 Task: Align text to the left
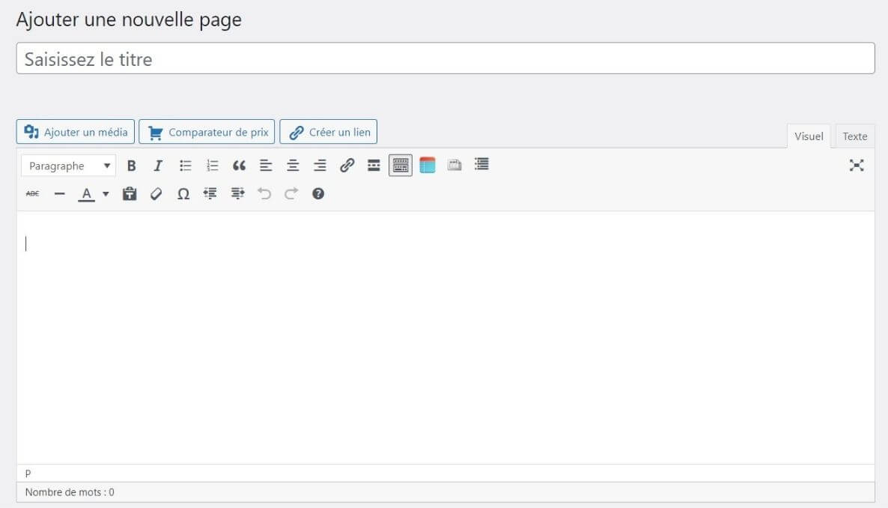click(x=266, y=166)
